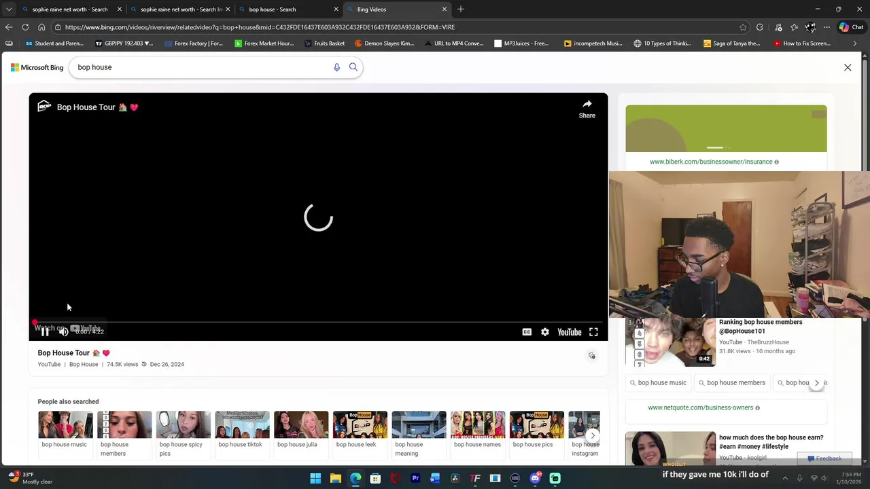Switch to the 'bop house - Search' tab
The width and height of the screenshot is (870, 489).
tap(289, 10)
